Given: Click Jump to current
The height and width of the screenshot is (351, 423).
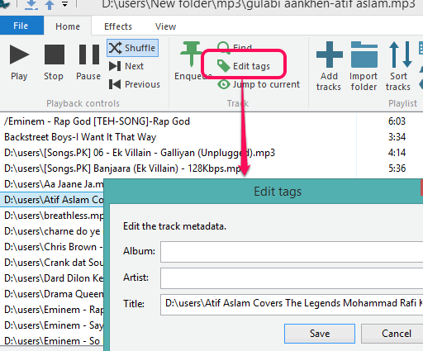Looking at the screenshot, I should (x=259, y=84).
